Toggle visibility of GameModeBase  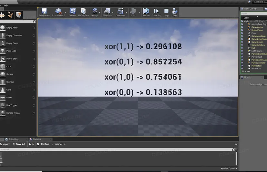tap(242, 36)
